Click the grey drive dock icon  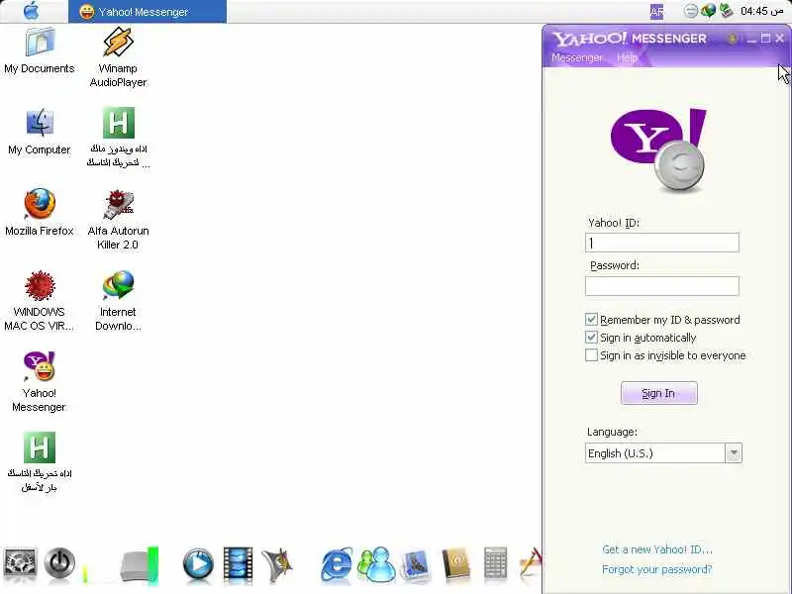(x=139, y=564)
